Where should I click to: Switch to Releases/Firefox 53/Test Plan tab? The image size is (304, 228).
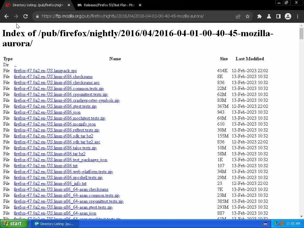[x=109, y=5]
